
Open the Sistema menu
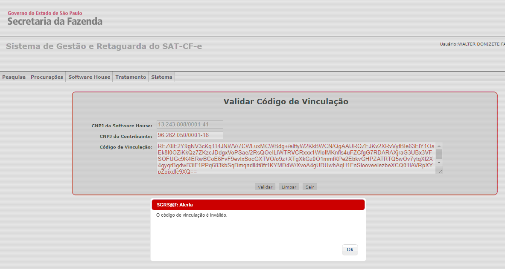(x=162, y=77)
